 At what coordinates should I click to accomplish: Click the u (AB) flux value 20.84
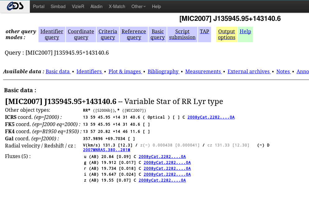[x=107, y=157]
